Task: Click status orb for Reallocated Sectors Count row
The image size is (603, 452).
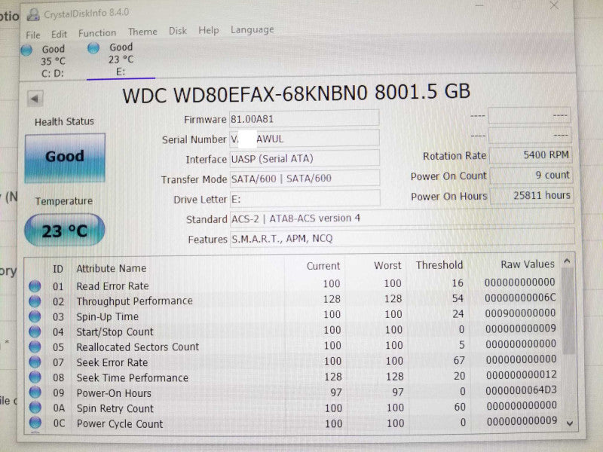Action: (x=35, y=347)
